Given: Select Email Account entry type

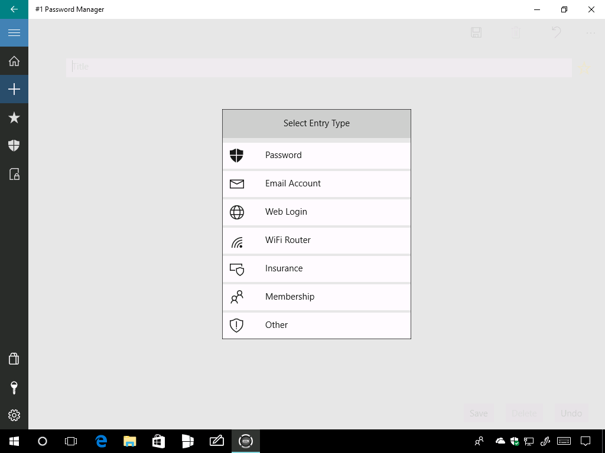Looking at the screenshot, I should (317, 184).
